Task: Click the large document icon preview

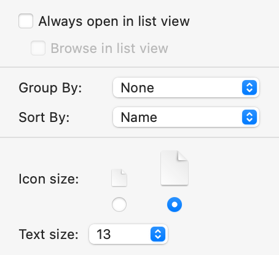Action: point(175,168)
